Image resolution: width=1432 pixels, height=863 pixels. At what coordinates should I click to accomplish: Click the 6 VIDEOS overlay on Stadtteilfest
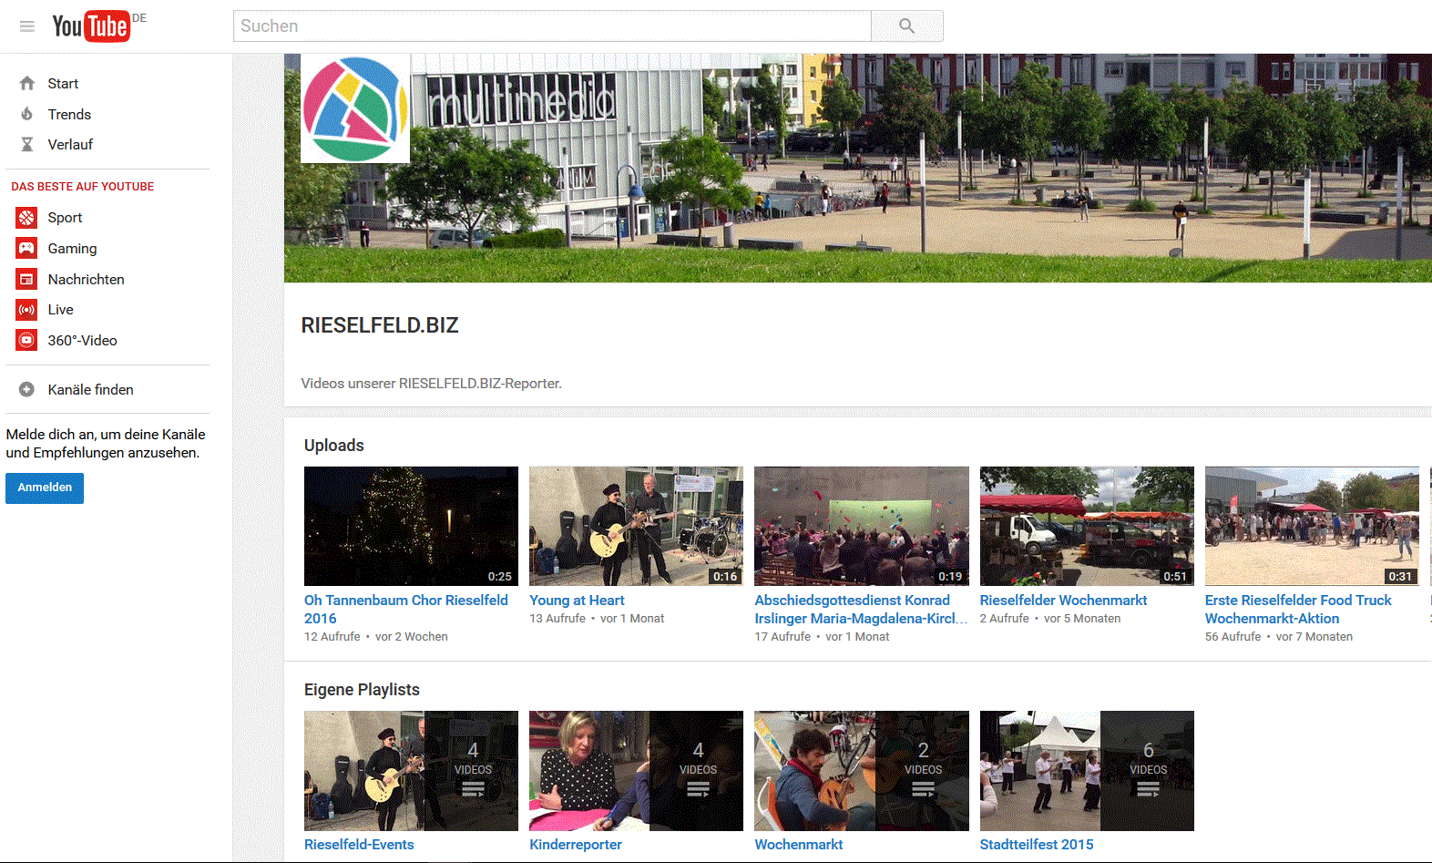click(x=1148, y=771)
